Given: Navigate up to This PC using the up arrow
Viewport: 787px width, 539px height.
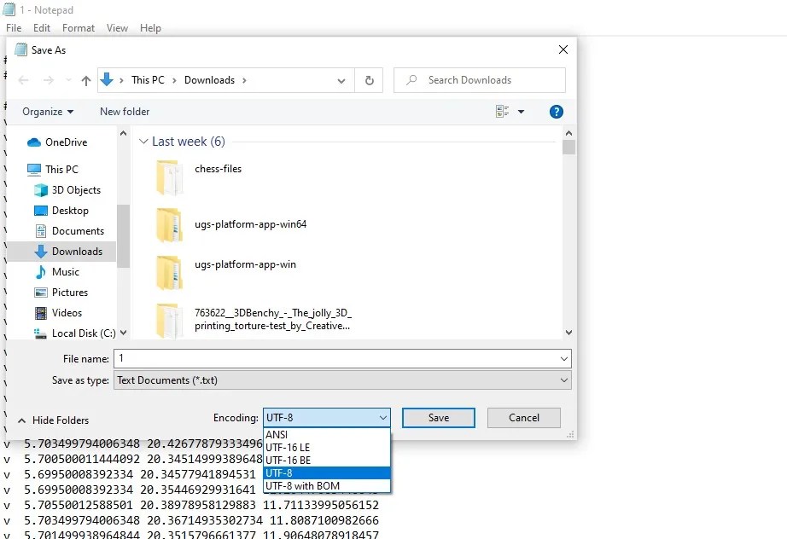Looking at the screenshot, I should point(85,80).
